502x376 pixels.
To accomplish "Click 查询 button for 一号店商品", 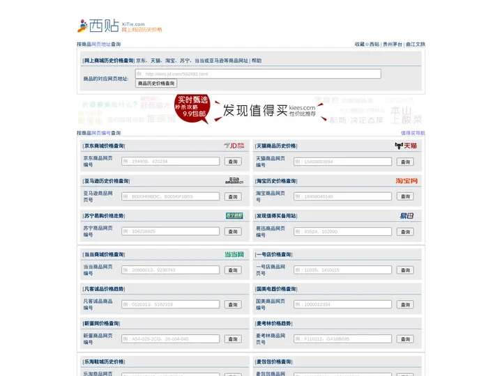I will click(405, 270).
